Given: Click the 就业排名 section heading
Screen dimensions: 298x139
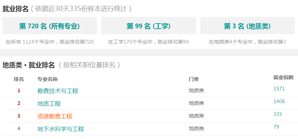Looking at the screenshot, I should pyautogui.click(x=15, y=9).
